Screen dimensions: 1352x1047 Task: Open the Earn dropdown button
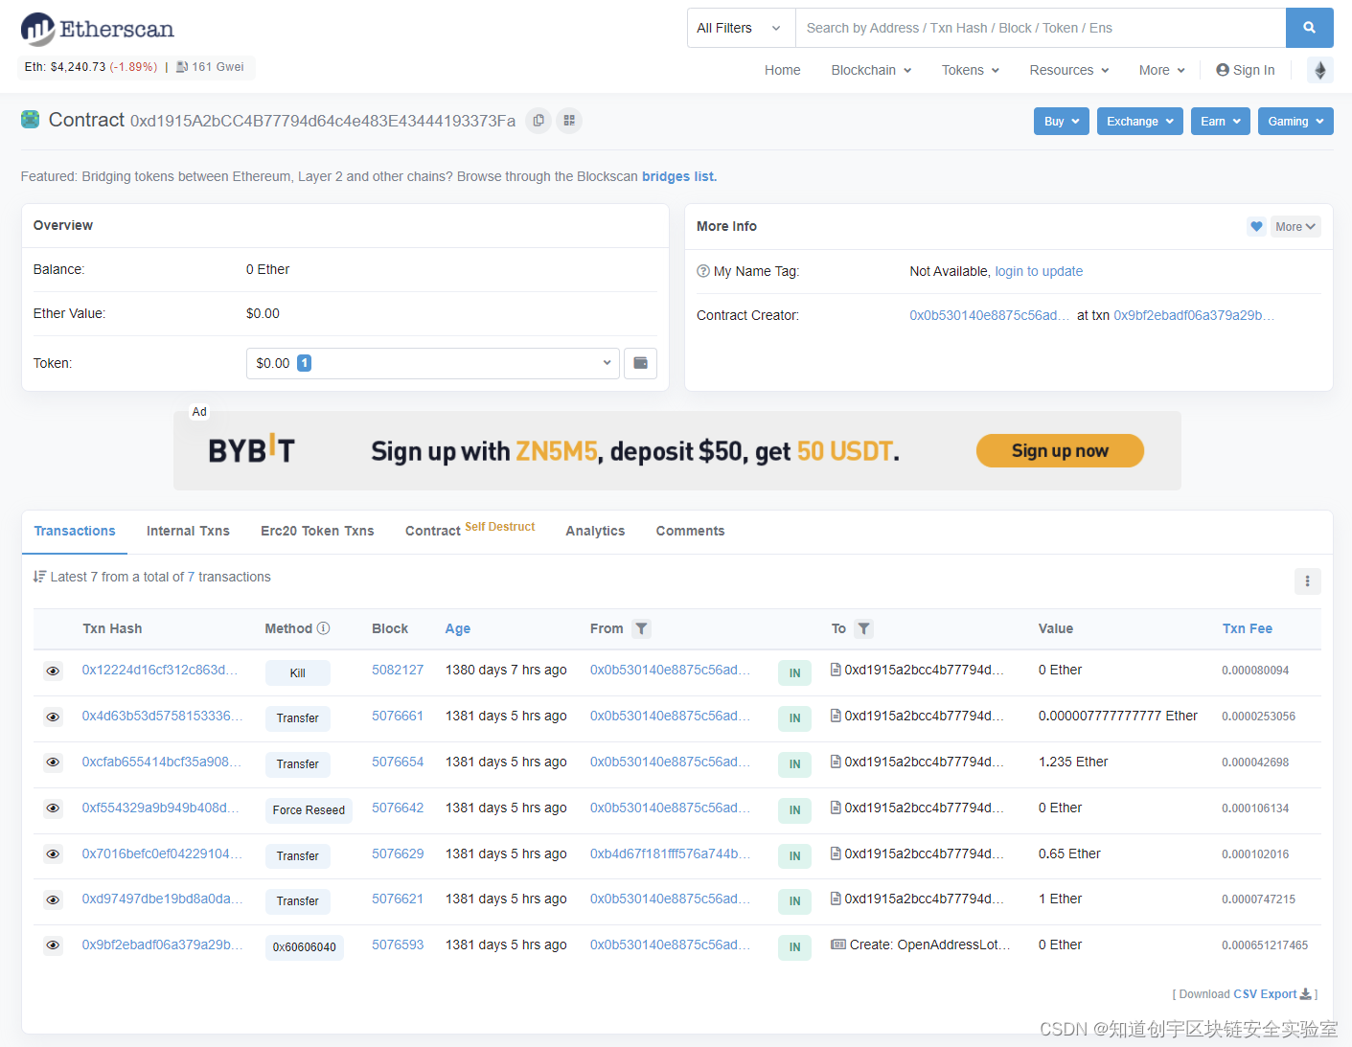pos(1221,122)
